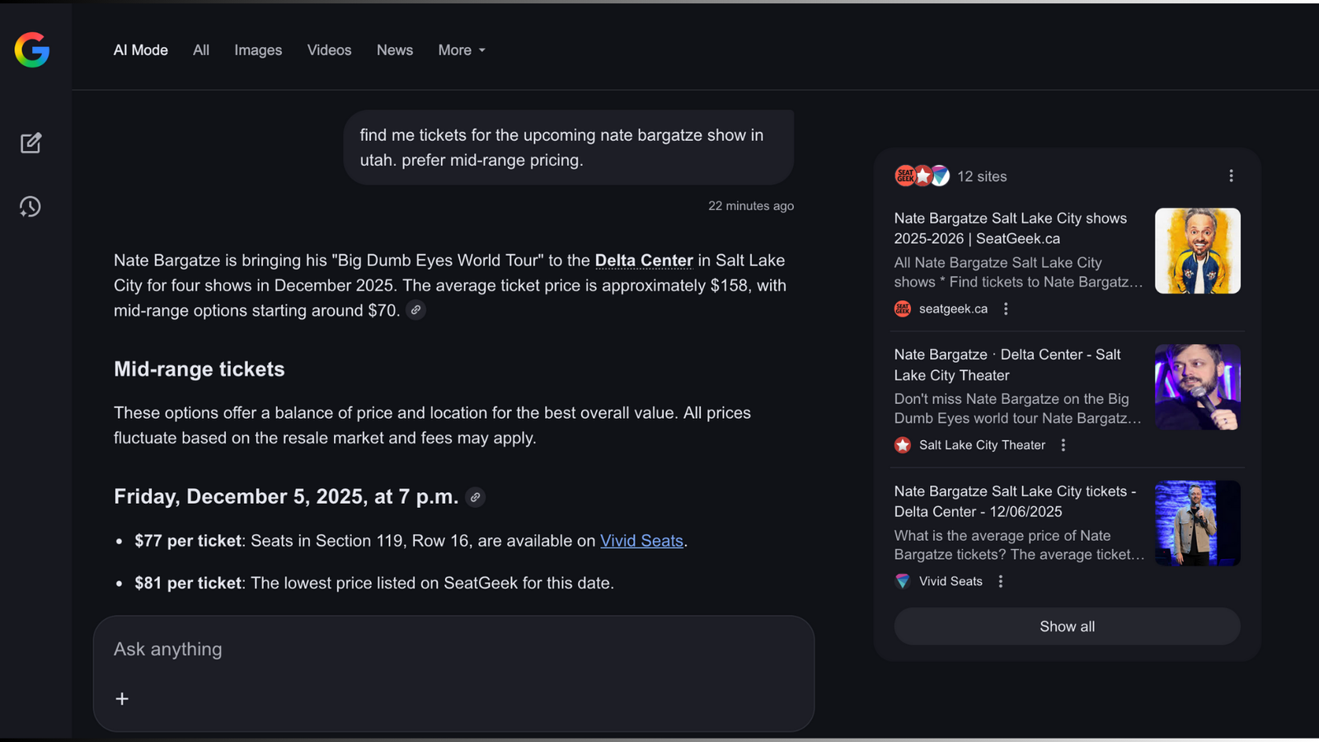Open options menu next to Salt Lake City Theater
Image resolution: width=1319 pixels, height=742 pixels.
point(1063,445)
